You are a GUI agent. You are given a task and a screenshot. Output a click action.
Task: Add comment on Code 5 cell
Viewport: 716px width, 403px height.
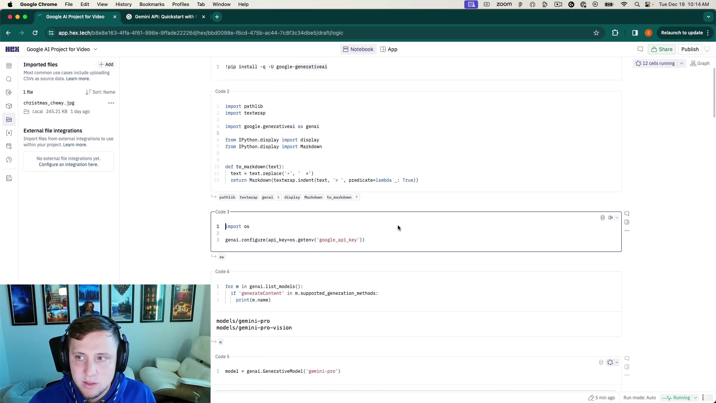tap(627, 359)
